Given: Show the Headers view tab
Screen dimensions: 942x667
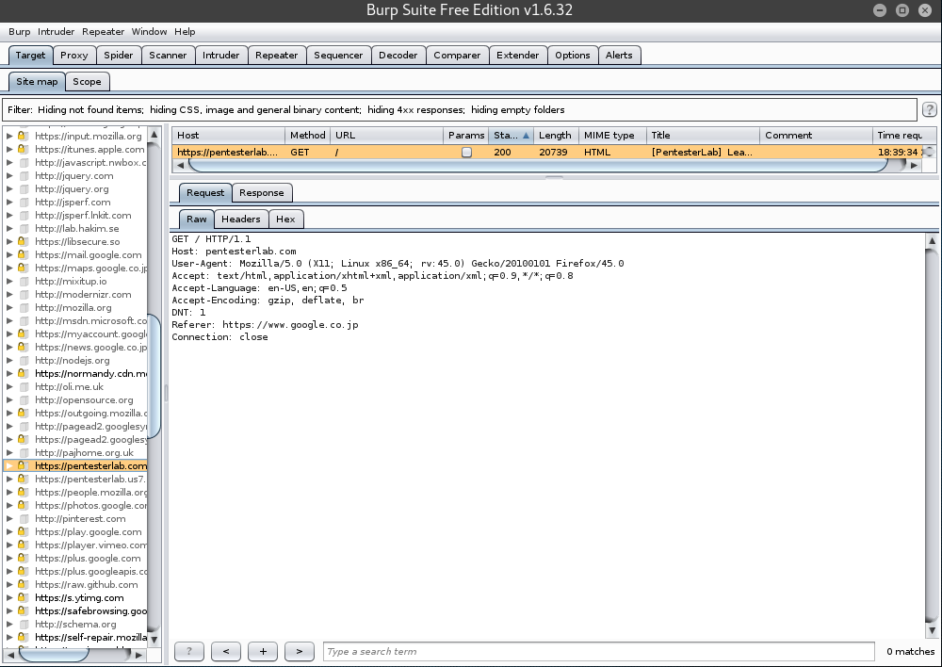Looking at the screenshot, I should (241, 220).
